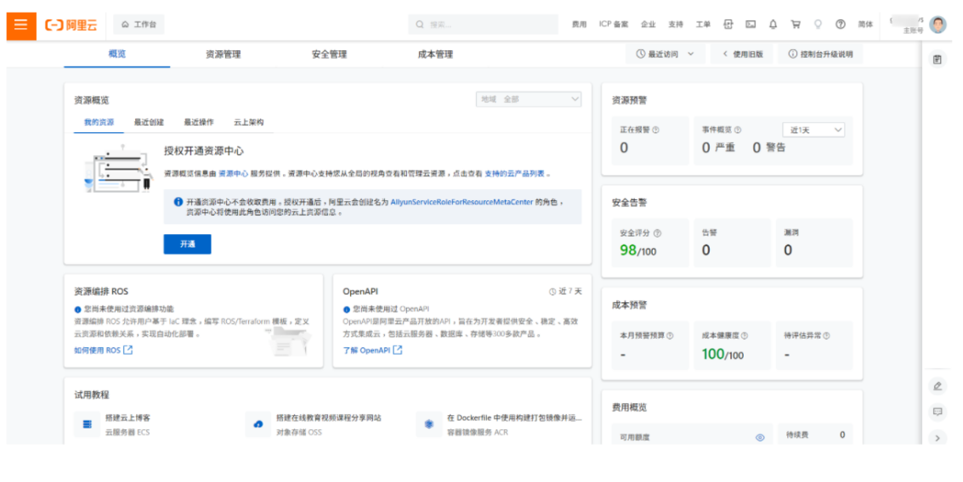Click the ECS server tutorial icon

point(88,423)
